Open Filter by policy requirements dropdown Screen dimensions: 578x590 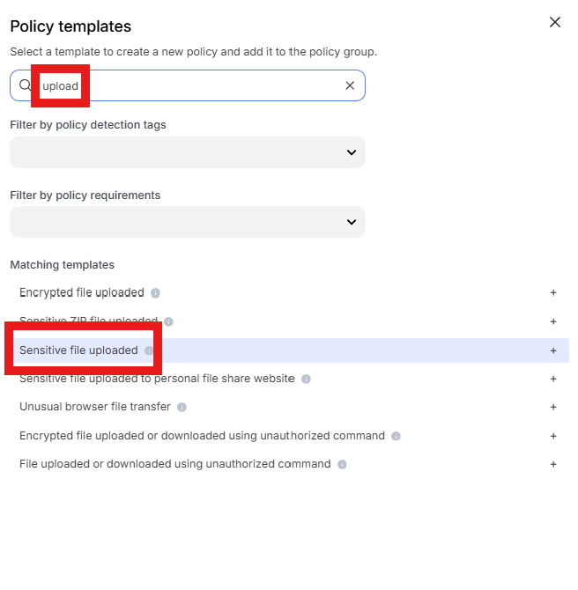point(188,222)
